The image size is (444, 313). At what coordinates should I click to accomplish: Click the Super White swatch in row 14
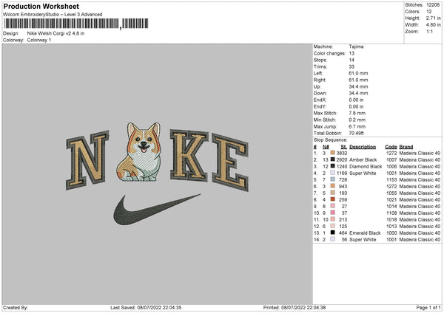click(x=332, y=239)
